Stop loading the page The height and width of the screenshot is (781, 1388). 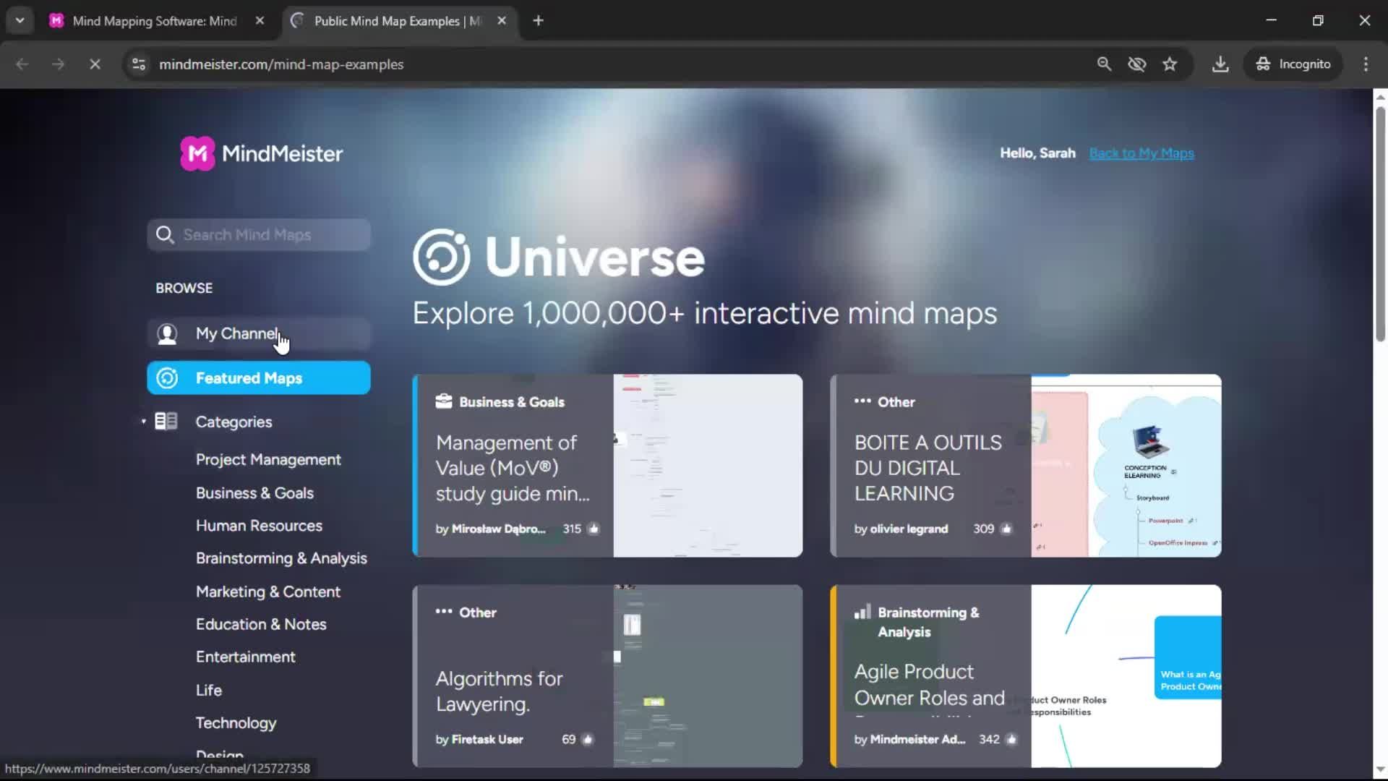click(95, 64)
